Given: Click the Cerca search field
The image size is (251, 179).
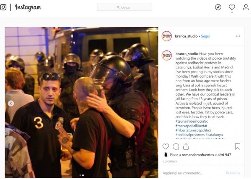Looking at the screenshot, I should click(125, 8).
